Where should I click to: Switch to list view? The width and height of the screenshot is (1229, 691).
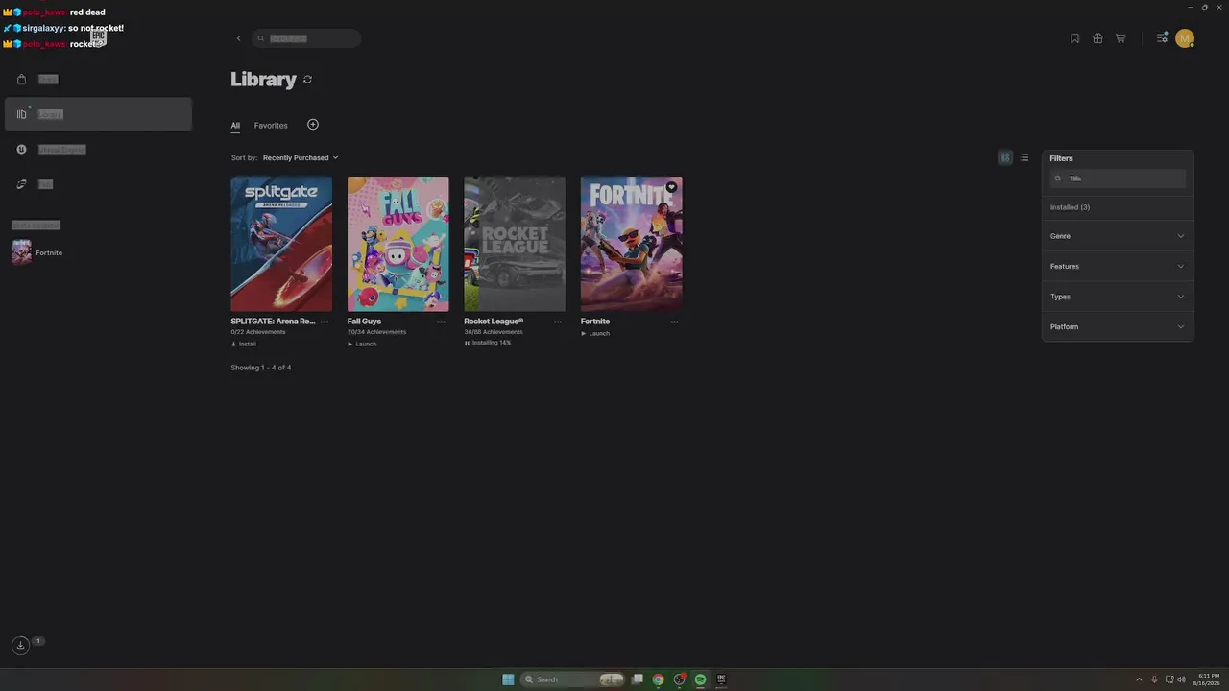coord(1024,157)
